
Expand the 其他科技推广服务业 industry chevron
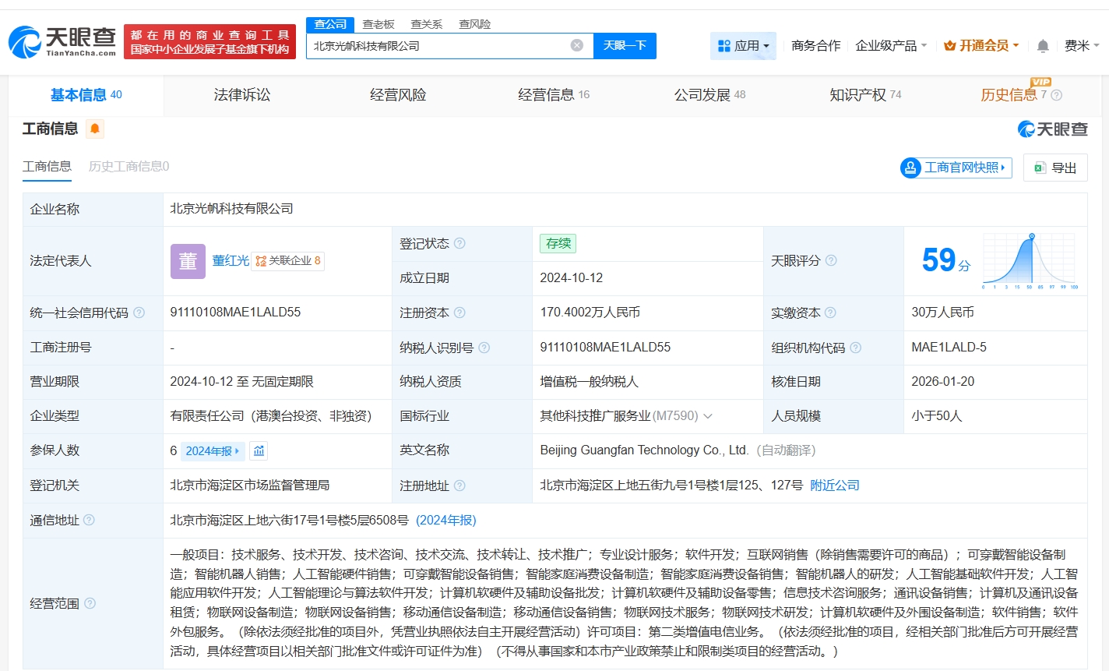pyautogui.click(x=708, y=416)
